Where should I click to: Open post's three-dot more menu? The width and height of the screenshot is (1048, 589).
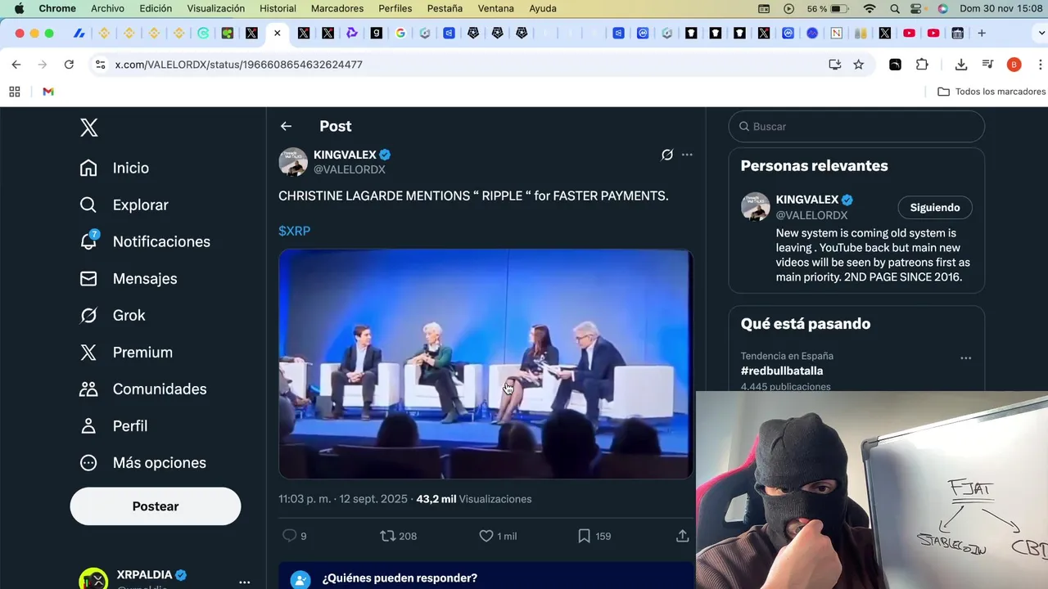click(x=687, y=155)
